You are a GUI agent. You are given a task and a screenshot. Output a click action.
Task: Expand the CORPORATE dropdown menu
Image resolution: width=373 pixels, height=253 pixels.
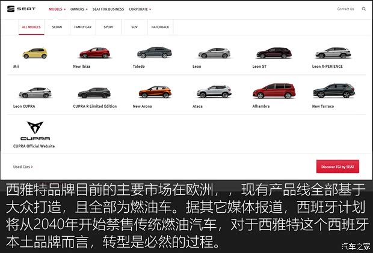140,9
